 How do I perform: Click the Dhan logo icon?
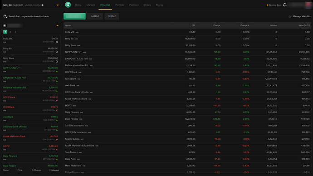[x=68, y=5]
